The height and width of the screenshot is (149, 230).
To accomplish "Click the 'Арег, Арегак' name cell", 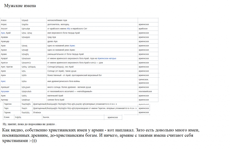I will pos(11,67).
